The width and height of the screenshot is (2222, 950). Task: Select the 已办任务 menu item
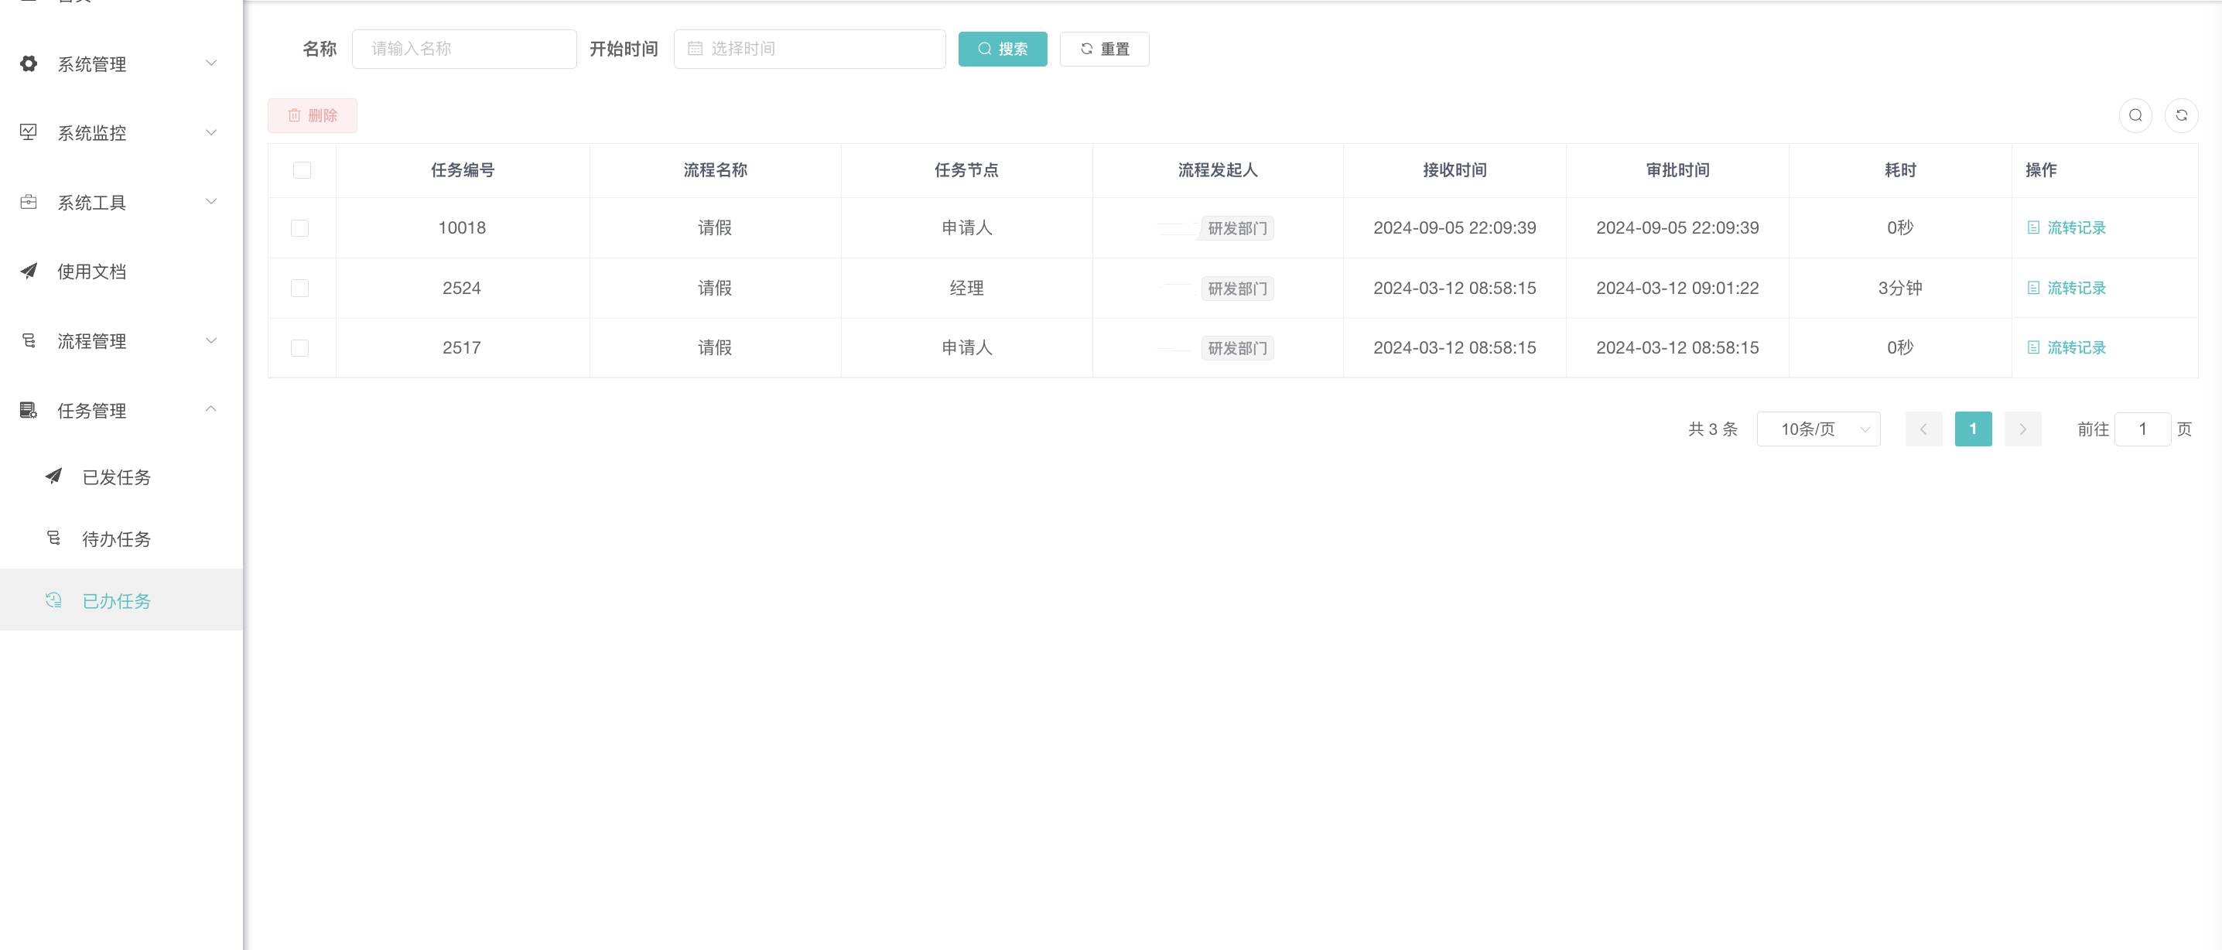click(117, 600)
